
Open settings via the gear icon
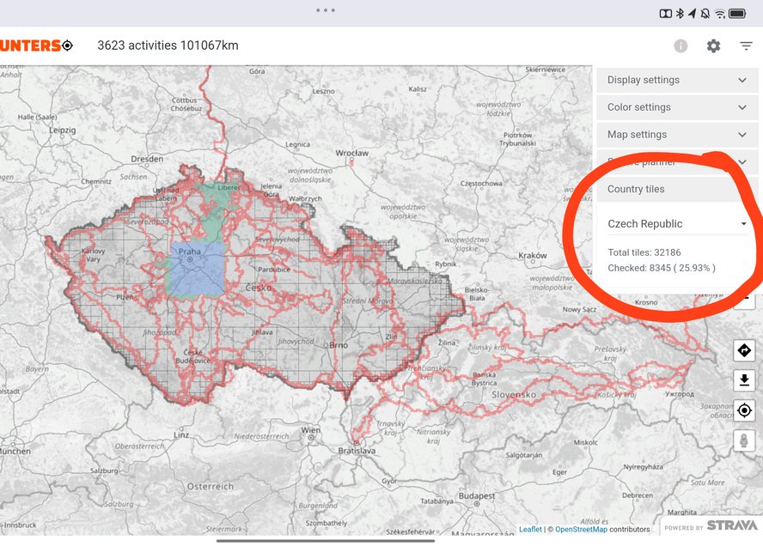click(x=713, y=46)
